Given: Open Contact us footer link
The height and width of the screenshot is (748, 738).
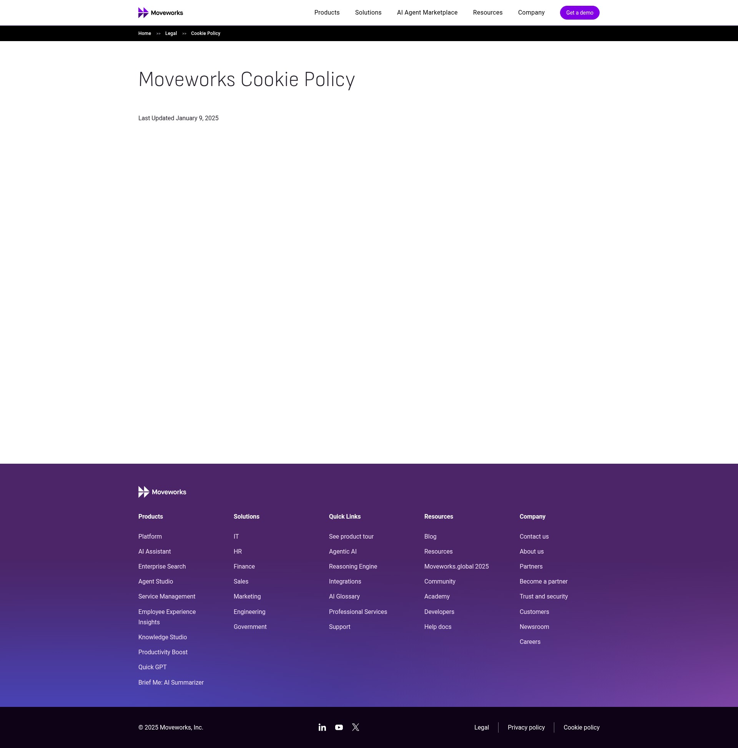Looking at the screenshot, I should click(534, 537).
